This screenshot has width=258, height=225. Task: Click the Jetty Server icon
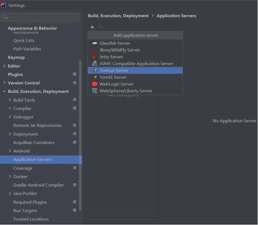95,57
